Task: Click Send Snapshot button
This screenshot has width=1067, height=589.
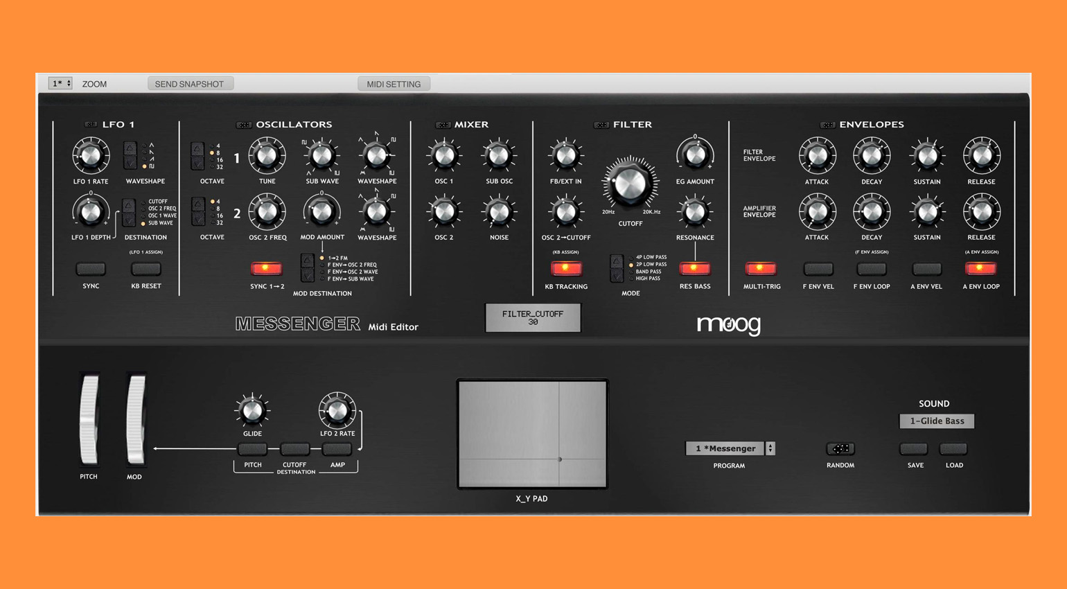Action: point(190,84)
